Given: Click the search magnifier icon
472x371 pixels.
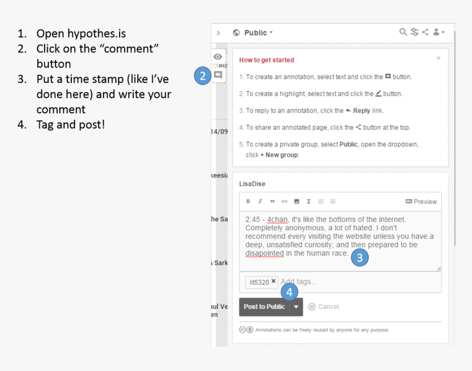Looking at the screenshot, I should pyautogui.click(x=403, y=32).
